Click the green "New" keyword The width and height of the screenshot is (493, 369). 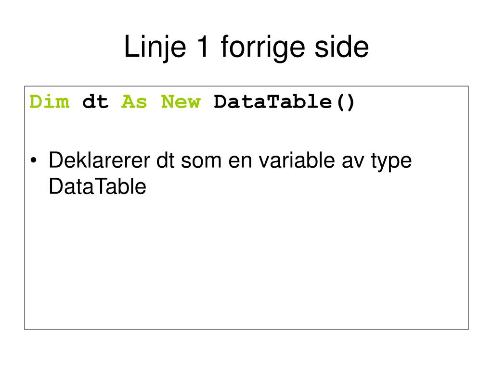[x=181, y=102]
